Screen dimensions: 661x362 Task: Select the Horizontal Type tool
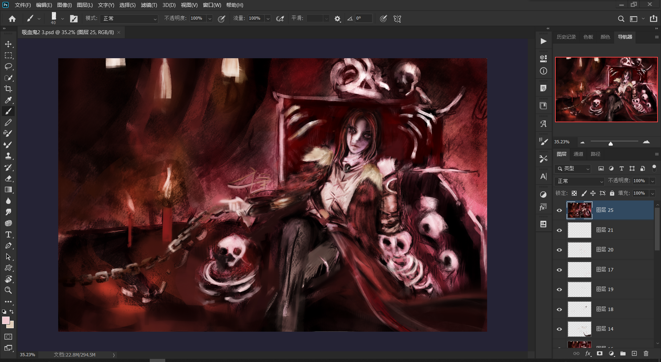pos(8,235)
